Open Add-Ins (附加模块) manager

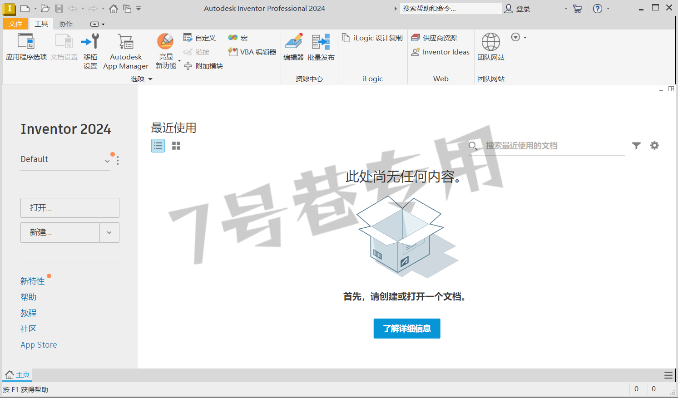[203, 66]
